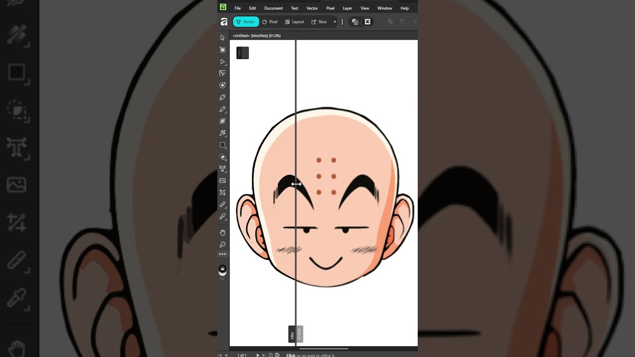This screenshot has width=635, height=357.
Task: Open the View menu
Action: (365, 8)
